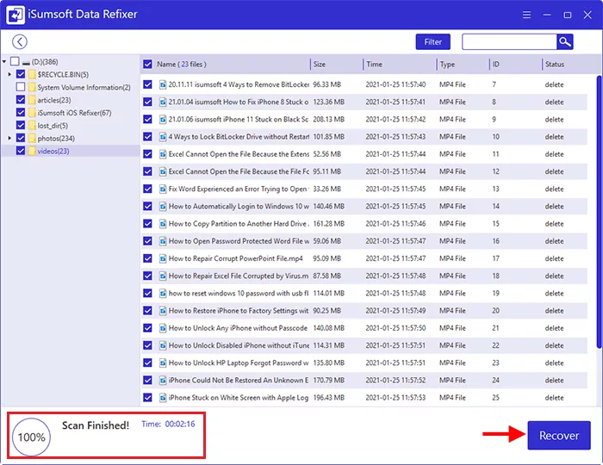This screenshot has height=465, width=603.
Task: Expand the photos folder tree node
Action: coord(9,138)
